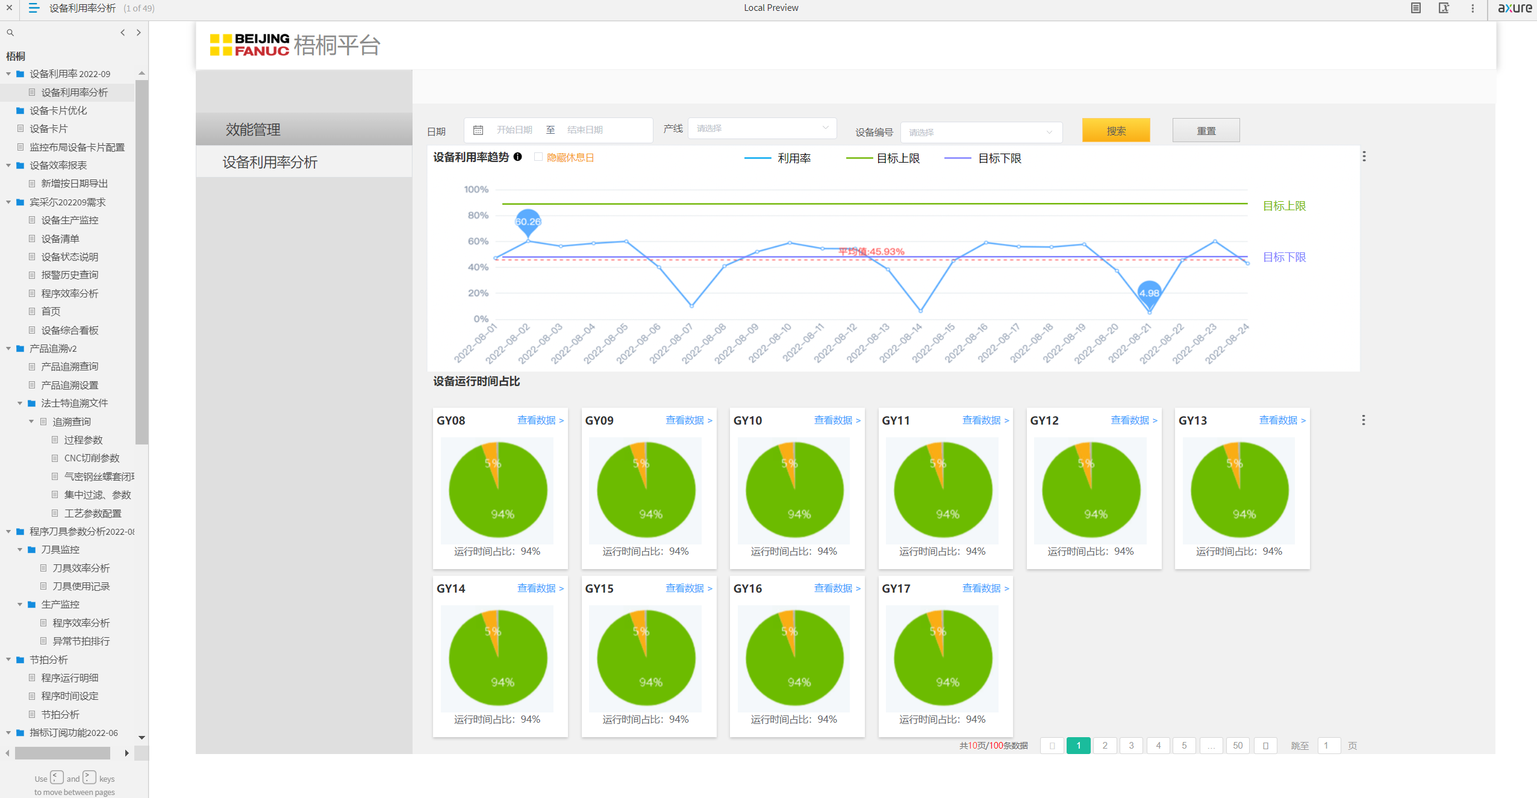Open the 设备编号 dropdown
Image resolution: width=1537 pixels, height=798 pixels.
tap(981, 132)
